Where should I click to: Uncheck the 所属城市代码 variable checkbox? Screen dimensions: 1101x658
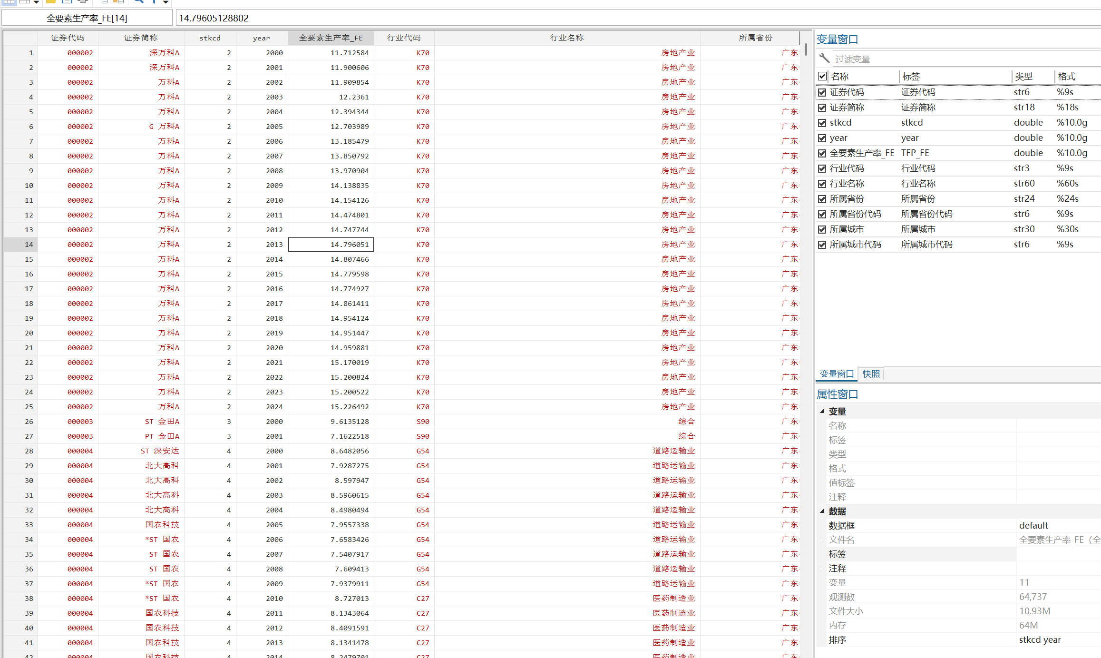coord(822,245)
